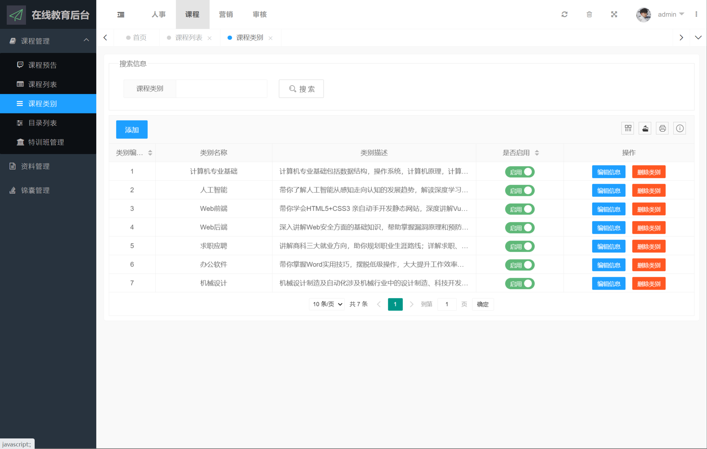The image size is (707, 449).
Task: Click the trash clear-cache icon
Action: point(589,14)
